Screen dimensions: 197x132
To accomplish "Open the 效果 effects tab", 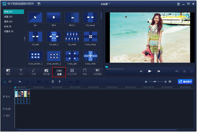I will point(34,72).
